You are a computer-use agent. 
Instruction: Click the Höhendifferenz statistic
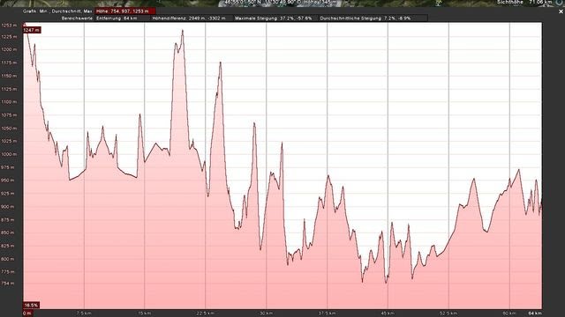pyautogui.click(x=189, y=18)
